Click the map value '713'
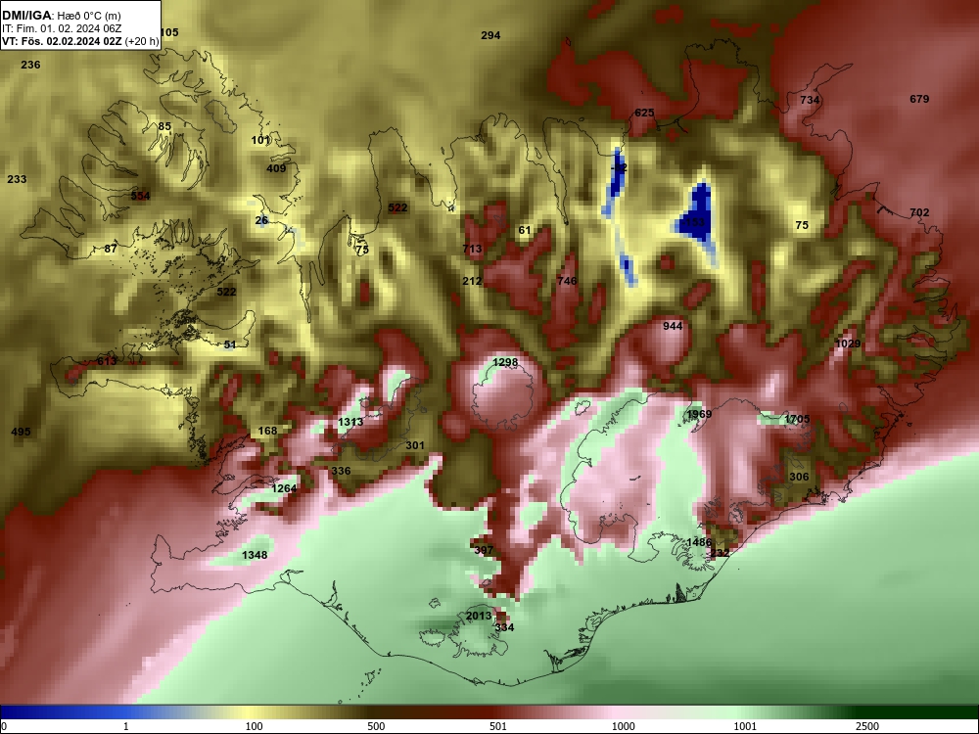Viewport: 979px width, 734px height. 472,249
